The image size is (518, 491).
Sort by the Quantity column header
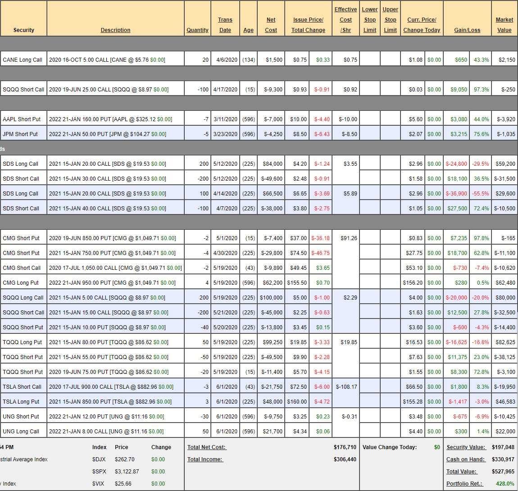click(197, 30)
